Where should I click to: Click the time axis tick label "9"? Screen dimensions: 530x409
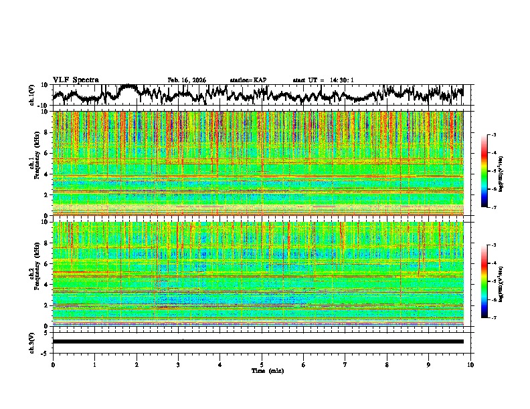click(428, 365)
